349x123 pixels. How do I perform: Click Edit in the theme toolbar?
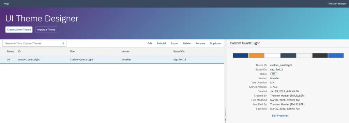(x=150, y=43)
